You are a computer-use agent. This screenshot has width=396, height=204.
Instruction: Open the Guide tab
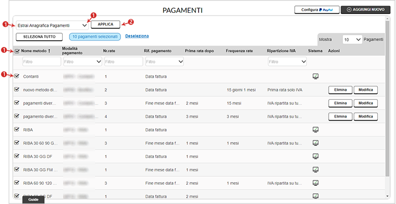click(x=33, y=199)
